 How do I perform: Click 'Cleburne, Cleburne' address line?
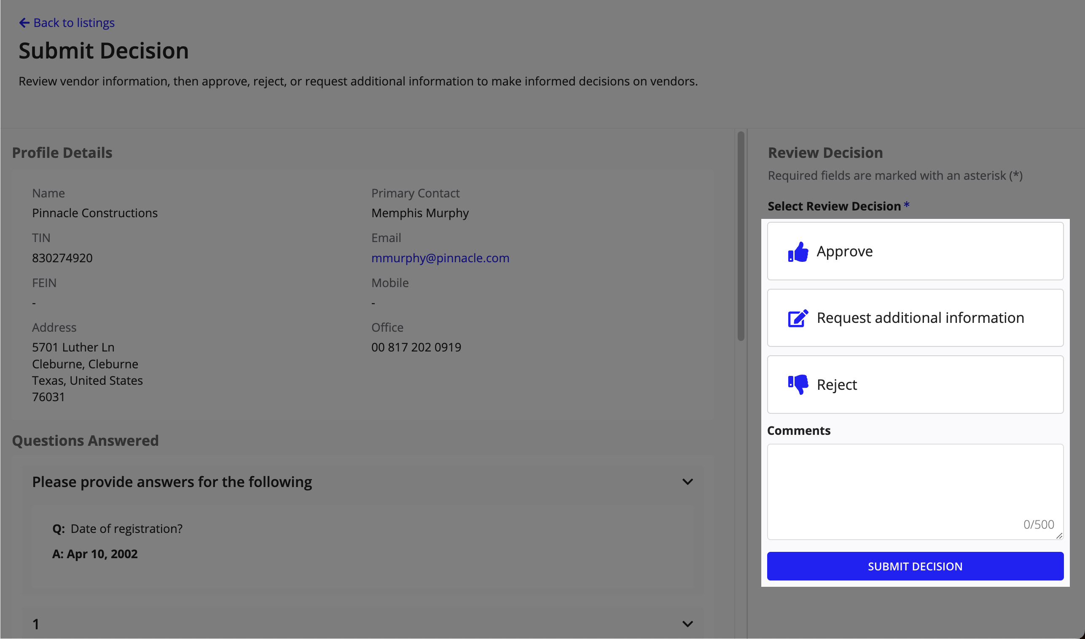click(85, 364)
